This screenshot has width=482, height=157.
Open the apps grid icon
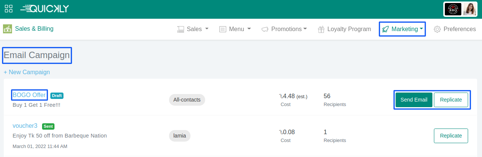(9, 9)
